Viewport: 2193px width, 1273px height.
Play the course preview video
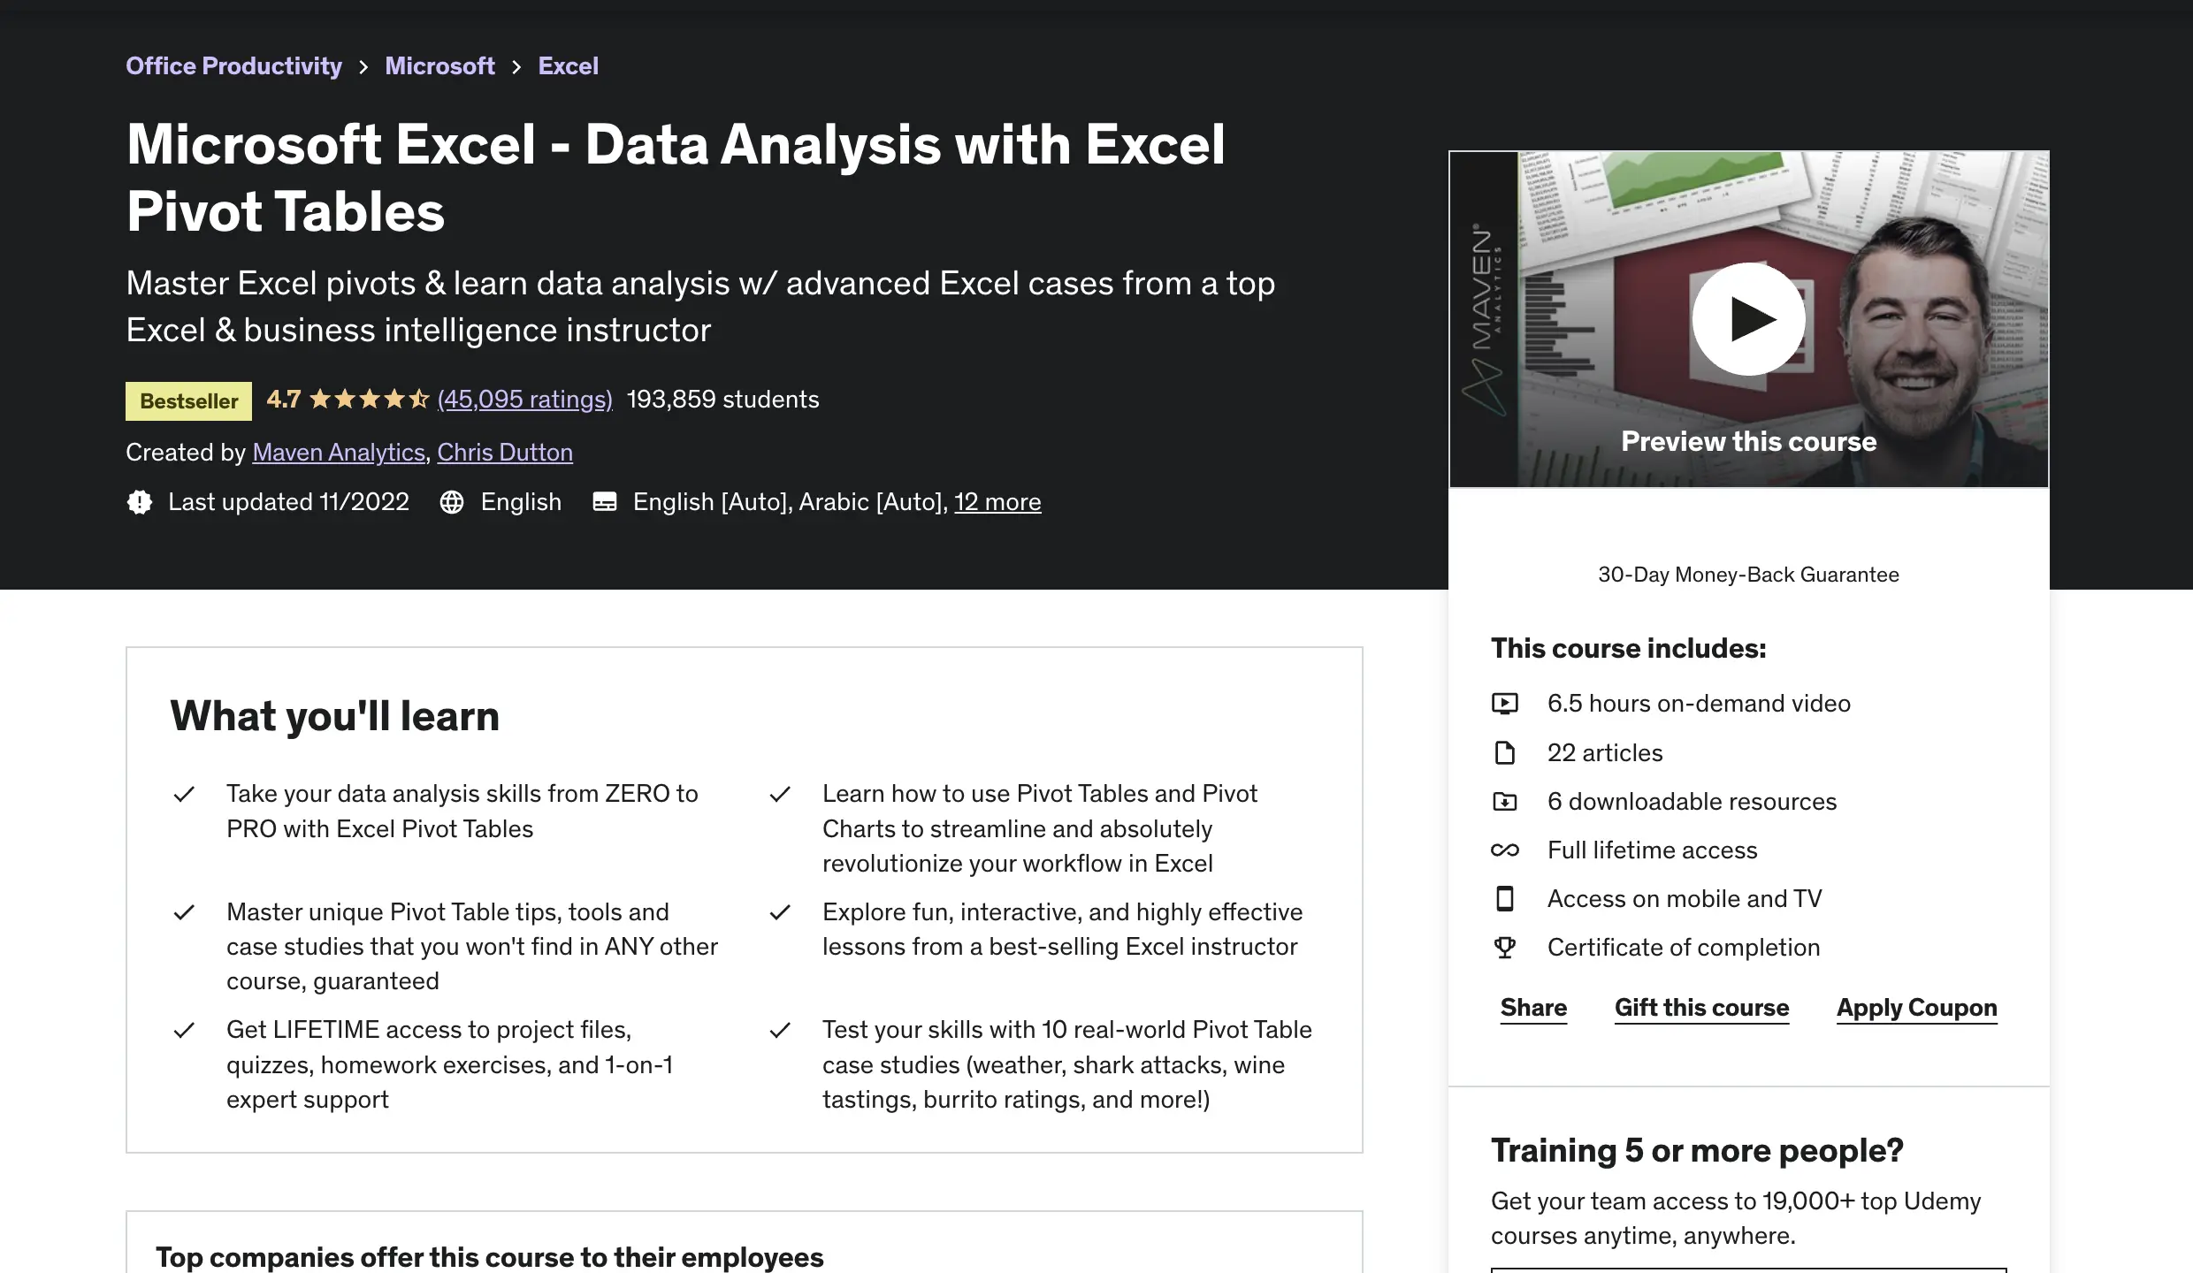[x=1748, y=319]
